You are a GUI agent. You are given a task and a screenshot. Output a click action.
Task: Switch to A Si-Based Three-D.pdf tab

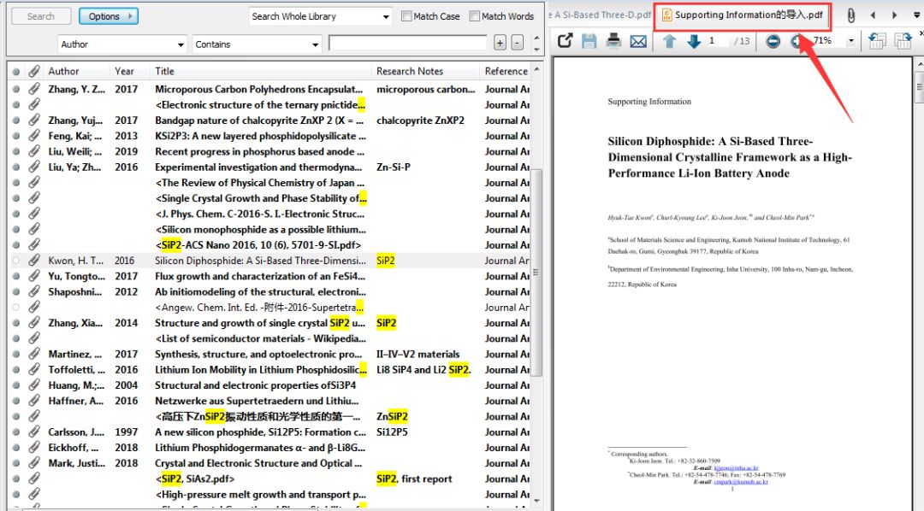pyautogui.click(x=600, y=15)
